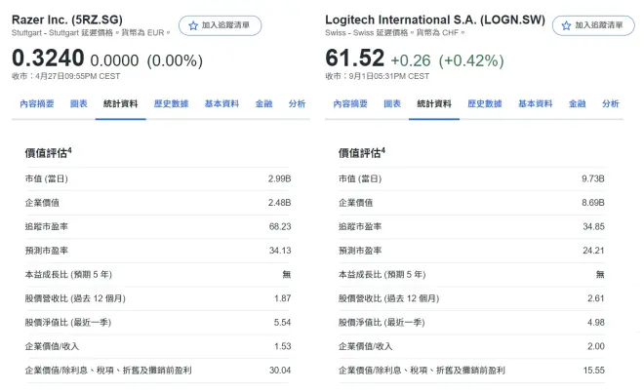Click Logitech's 追蹤市盈率 row label
Screen dimensions: 644x392
coord(360,226)
